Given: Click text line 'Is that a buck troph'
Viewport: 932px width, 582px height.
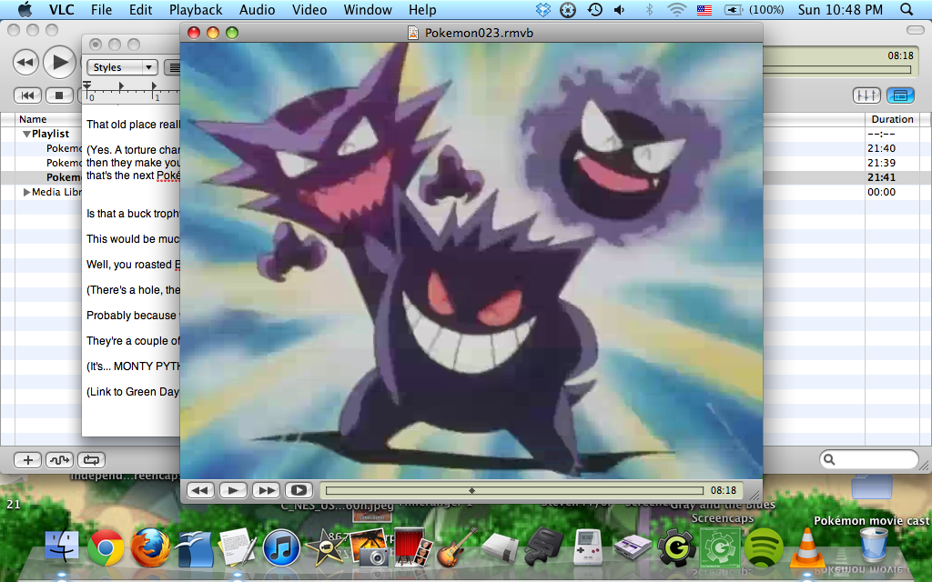Looking at the screenshot, I should [133, 213].
